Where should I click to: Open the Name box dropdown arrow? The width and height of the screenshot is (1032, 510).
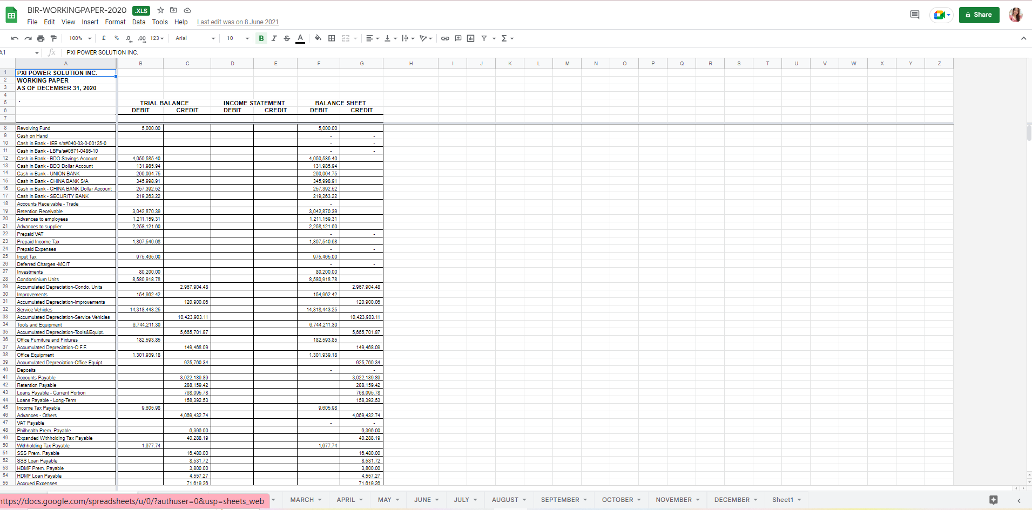point(37,53)
